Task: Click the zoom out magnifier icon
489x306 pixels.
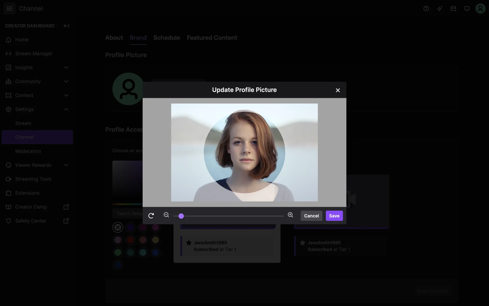Action: [166, 215]
